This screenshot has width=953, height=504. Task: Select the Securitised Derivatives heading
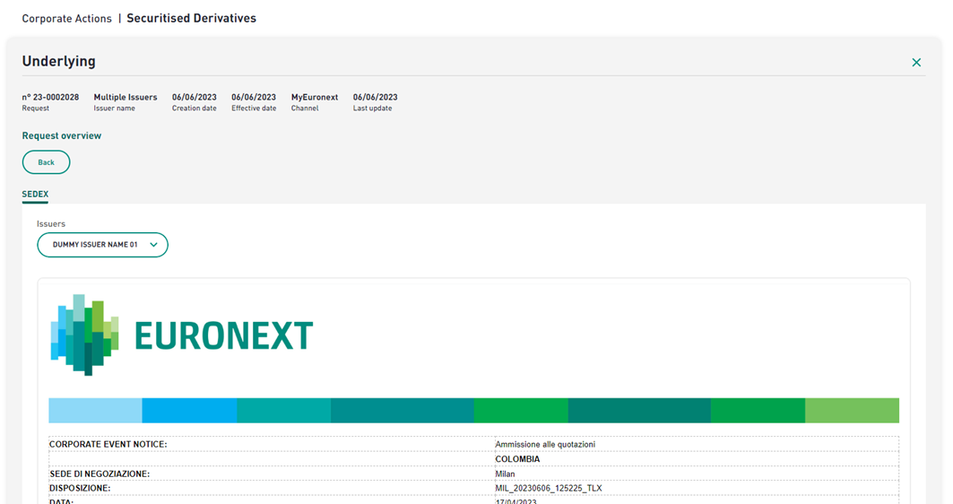[192, 18]
